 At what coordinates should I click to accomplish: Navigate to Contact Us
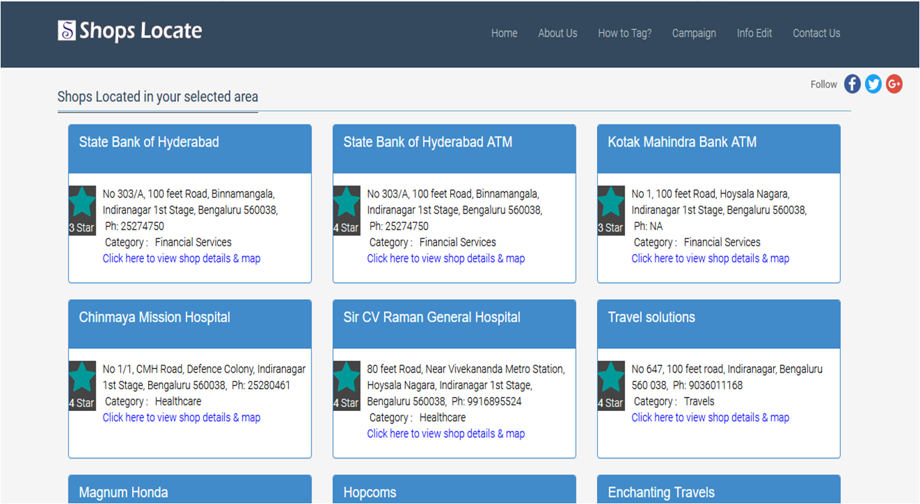[816, 33]
